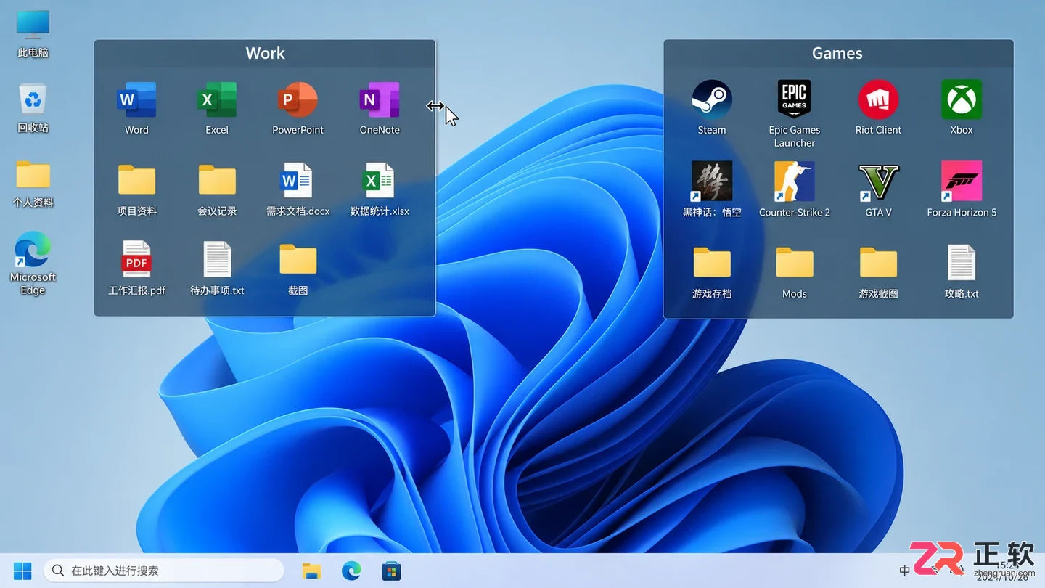
Task: Open Microsoft Store from the taskbar
Action: [392, 571]
